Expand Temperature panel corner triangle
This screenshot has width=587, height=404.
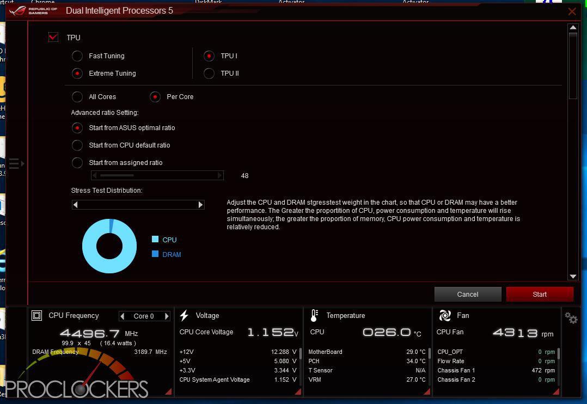(427, 391)
